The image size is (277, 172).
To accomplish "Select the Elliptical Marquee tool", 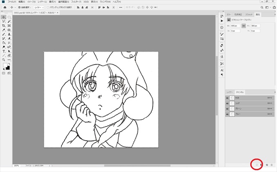I will tap(9, 17).
